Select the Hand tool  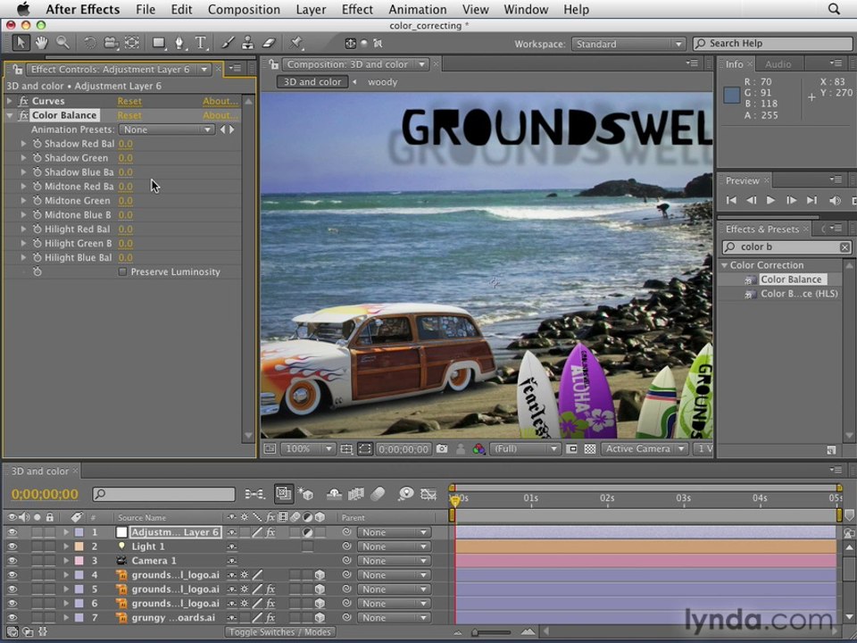(x=42, y=43)
